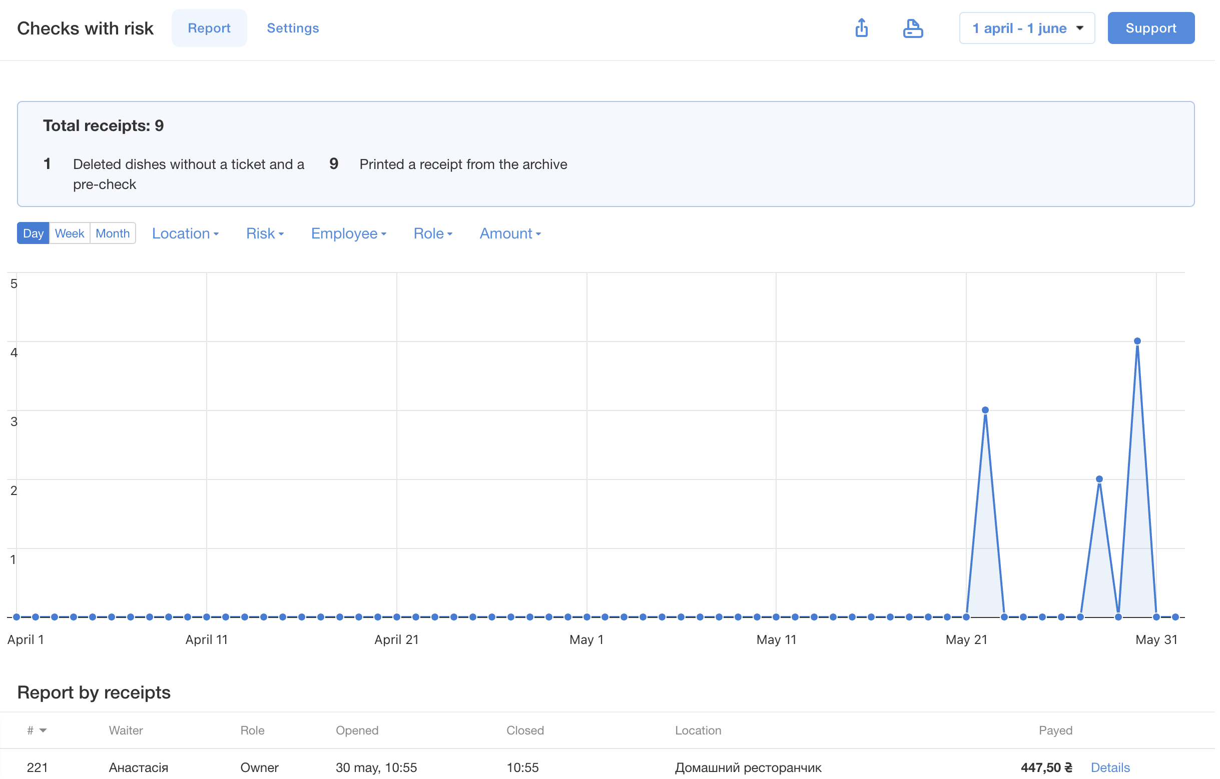Screen dimensions: 1220x779
Task: Click the sort arrow beside # column
Action: 43,730
